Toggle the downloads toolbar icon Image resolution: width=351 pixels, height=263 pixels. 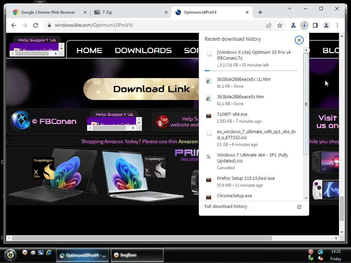[304, 25]
